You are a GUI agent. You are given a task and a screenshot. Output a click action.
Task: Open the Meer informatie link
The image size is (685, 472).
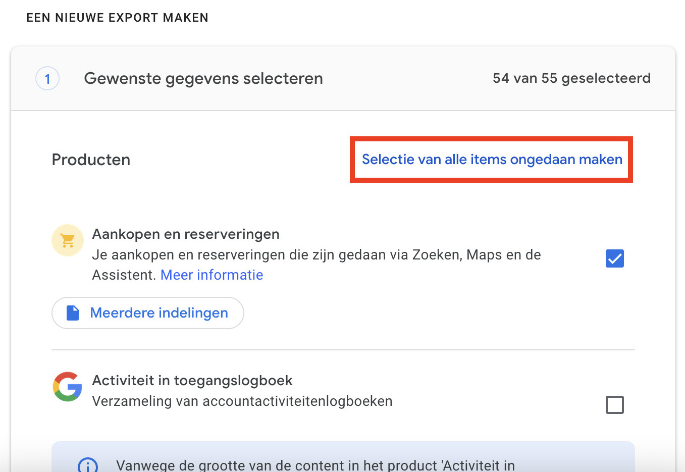click(x=212, y=275)
